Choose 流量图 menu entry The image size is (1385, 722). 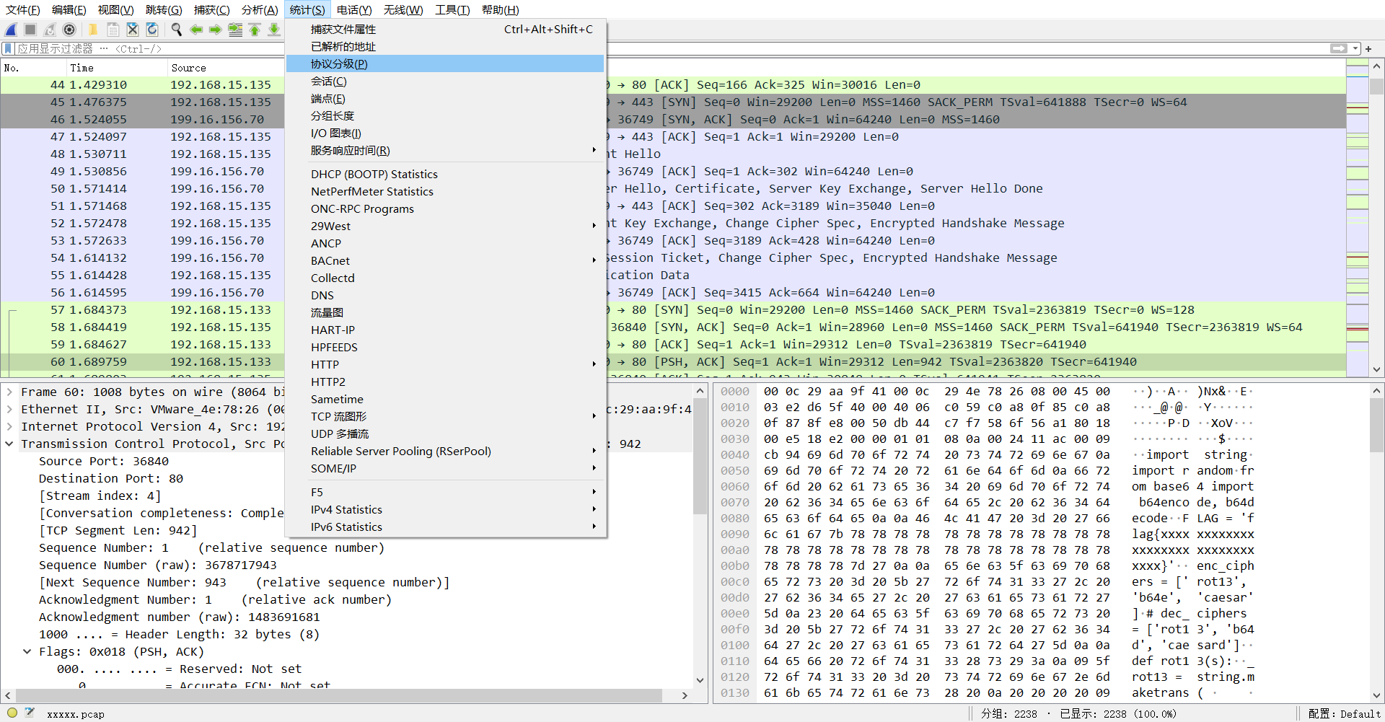(x=445, y=312)
